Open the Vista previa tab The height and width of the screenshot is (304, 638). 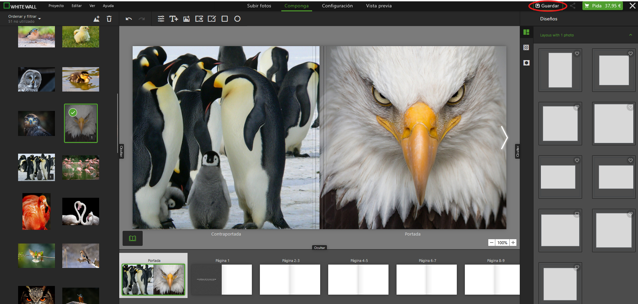point(379,6)
